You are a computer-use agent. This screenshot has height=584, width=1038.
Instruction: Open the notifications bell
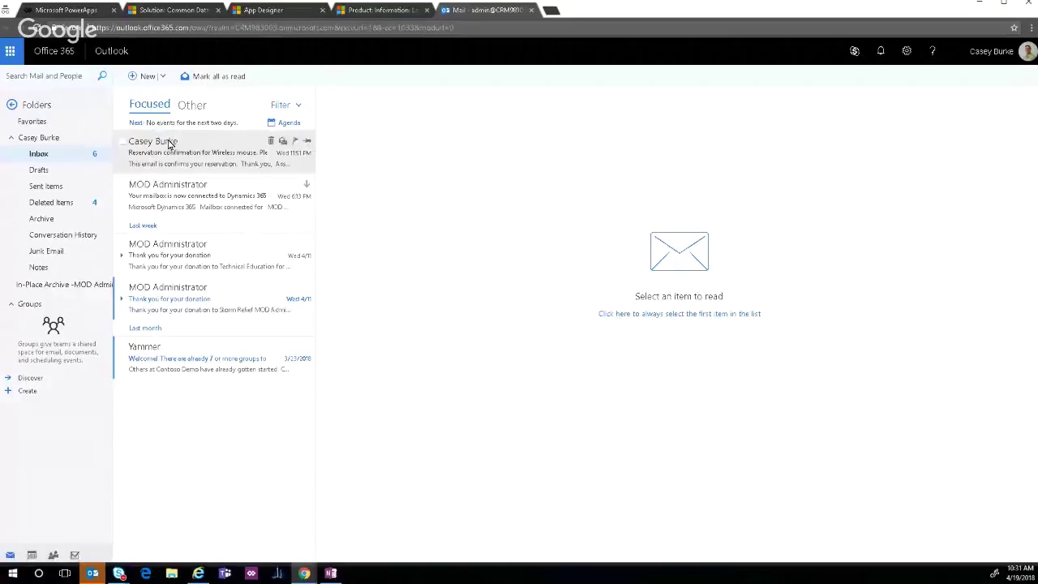881,51
